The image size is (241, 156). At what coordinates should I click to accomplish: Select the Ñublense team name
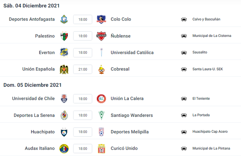coord(120,36)
